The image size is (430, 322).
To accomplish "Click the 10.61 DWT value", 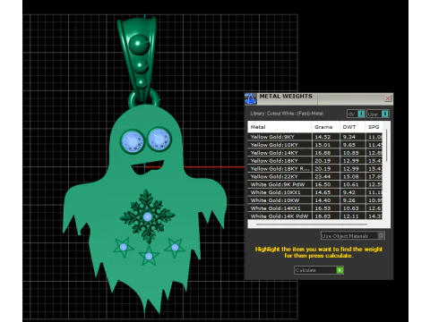I will coord(350,184).
